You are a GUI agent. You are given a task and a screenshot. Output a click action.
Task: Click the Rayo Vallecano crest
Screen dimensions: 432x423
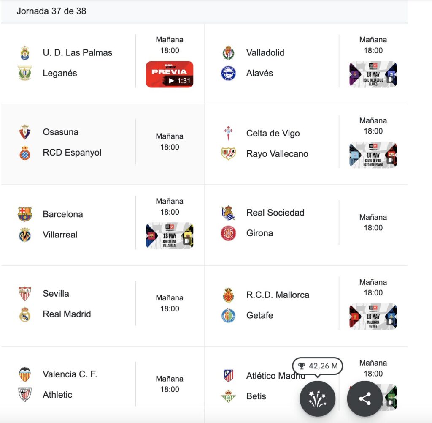tap(228, 154)
